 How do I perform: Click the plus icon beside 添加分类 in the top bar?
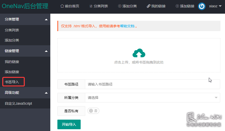pyautogui.click(x=120, y=6)
